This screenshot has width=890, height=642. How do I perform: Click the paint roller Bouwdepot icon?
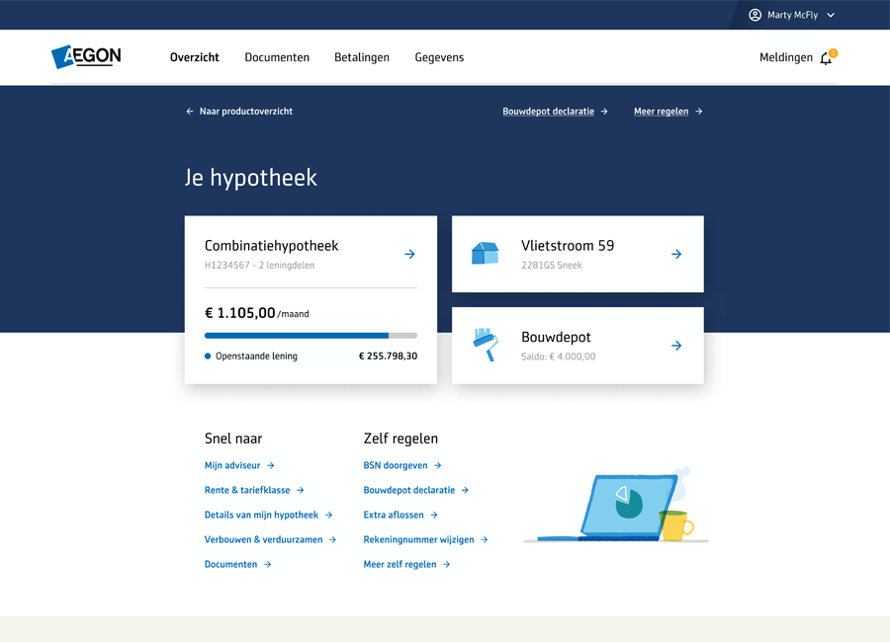point(485,345)
